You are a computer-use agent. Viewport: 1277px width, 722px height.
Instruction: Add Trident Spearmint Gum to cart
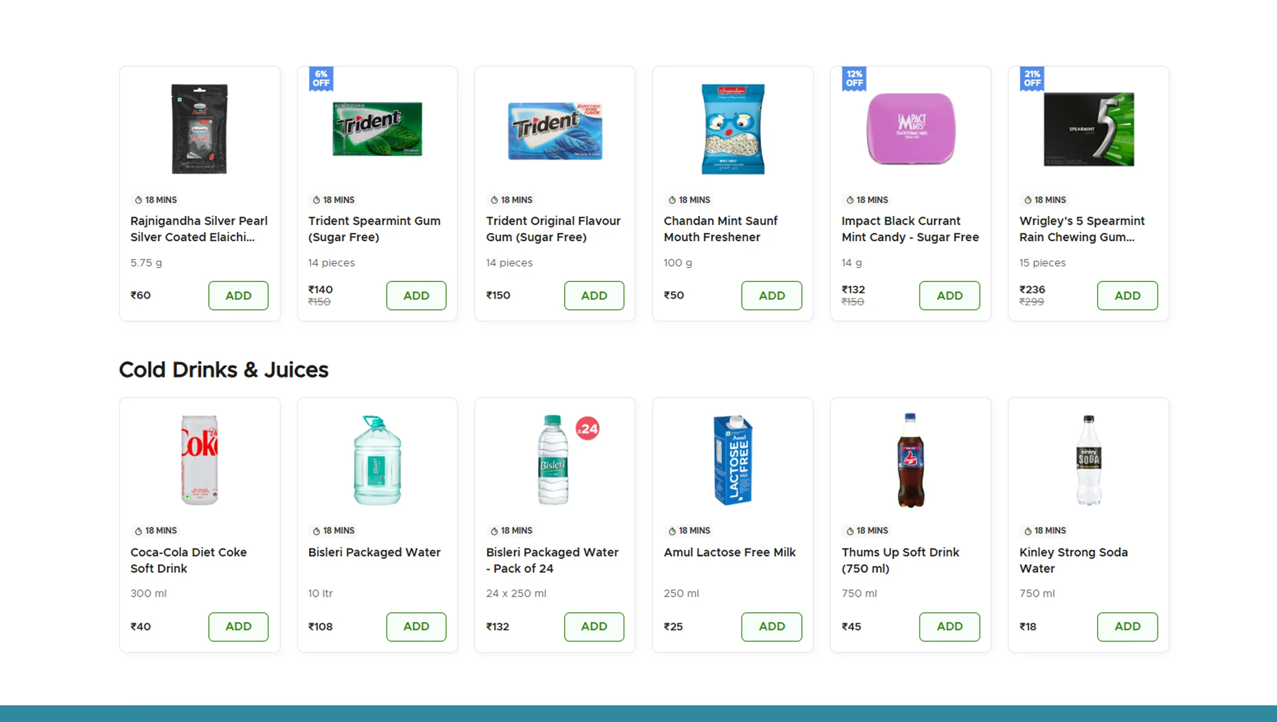(x=416, y=295)
